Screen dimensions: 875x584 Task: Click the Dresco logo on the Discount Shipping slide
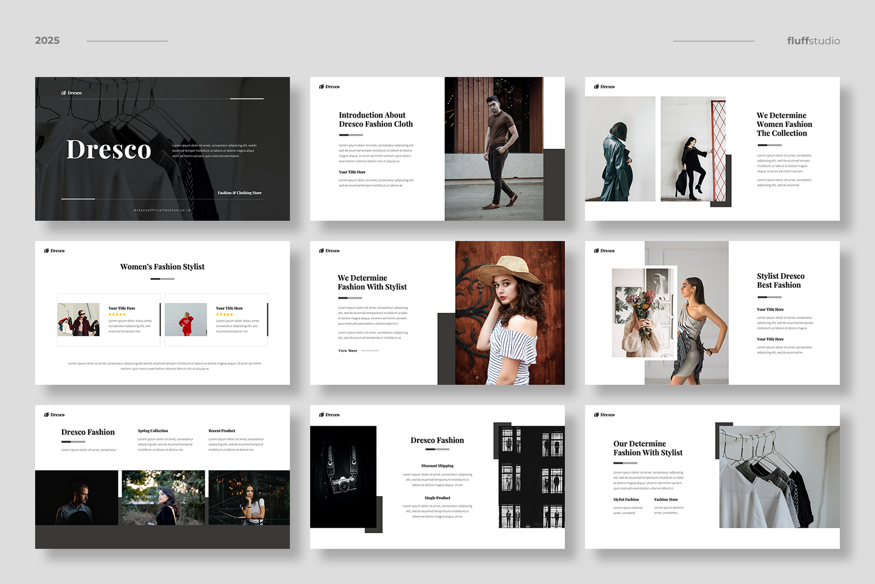tap(329, 415)
